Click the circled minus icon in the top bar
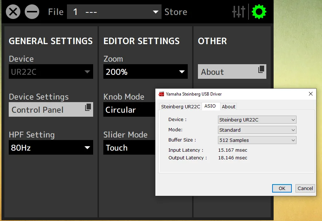Screen dimensions: 322x221 pyautogui.click(x=32, y=11)
